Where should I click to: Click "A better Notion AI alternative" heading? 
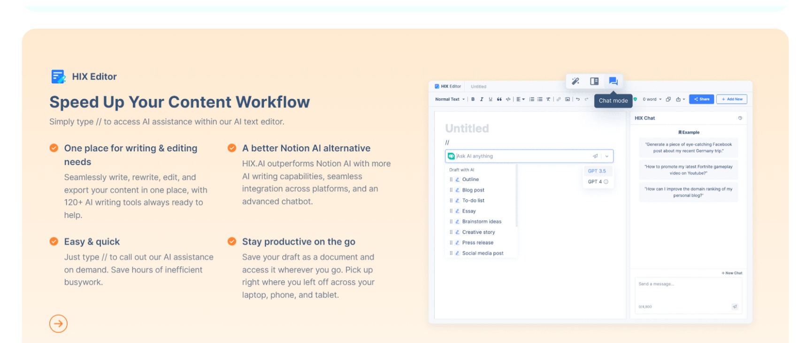point(306,148)
